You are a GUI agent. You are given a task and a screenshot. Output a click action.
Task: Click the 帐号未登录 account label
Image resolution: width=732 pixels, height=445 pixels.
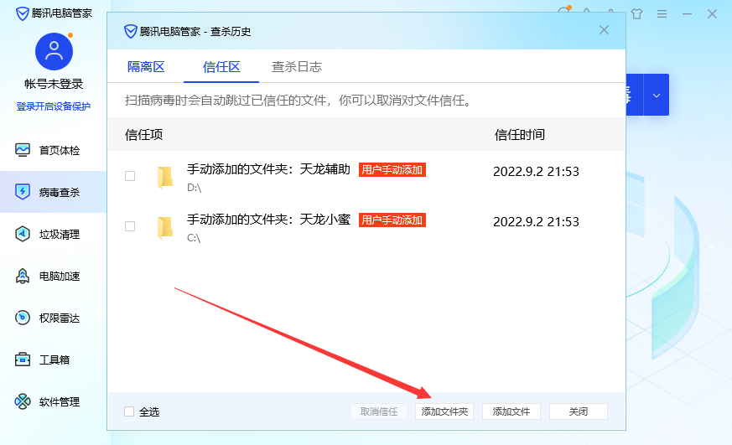(54, 84)
